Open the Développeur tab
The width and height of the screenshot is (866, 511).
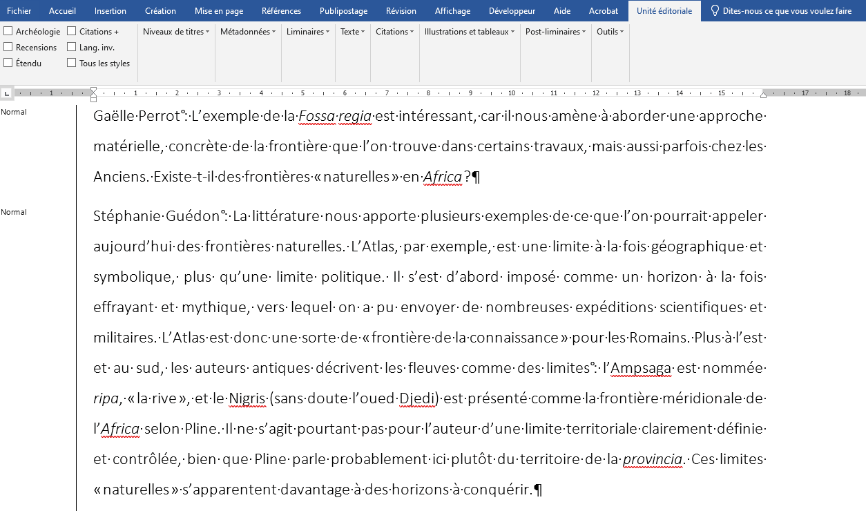coord(512,11)
